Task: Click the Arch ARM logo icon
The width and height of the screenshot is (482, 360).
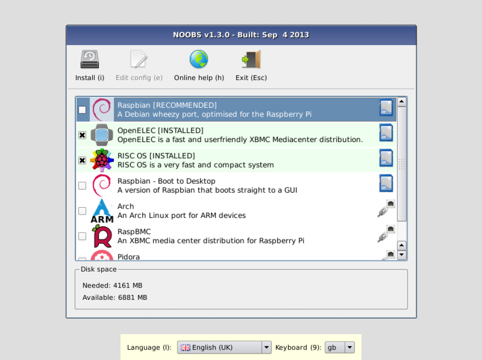Action: pyautogui.click(x=102, y=211)
